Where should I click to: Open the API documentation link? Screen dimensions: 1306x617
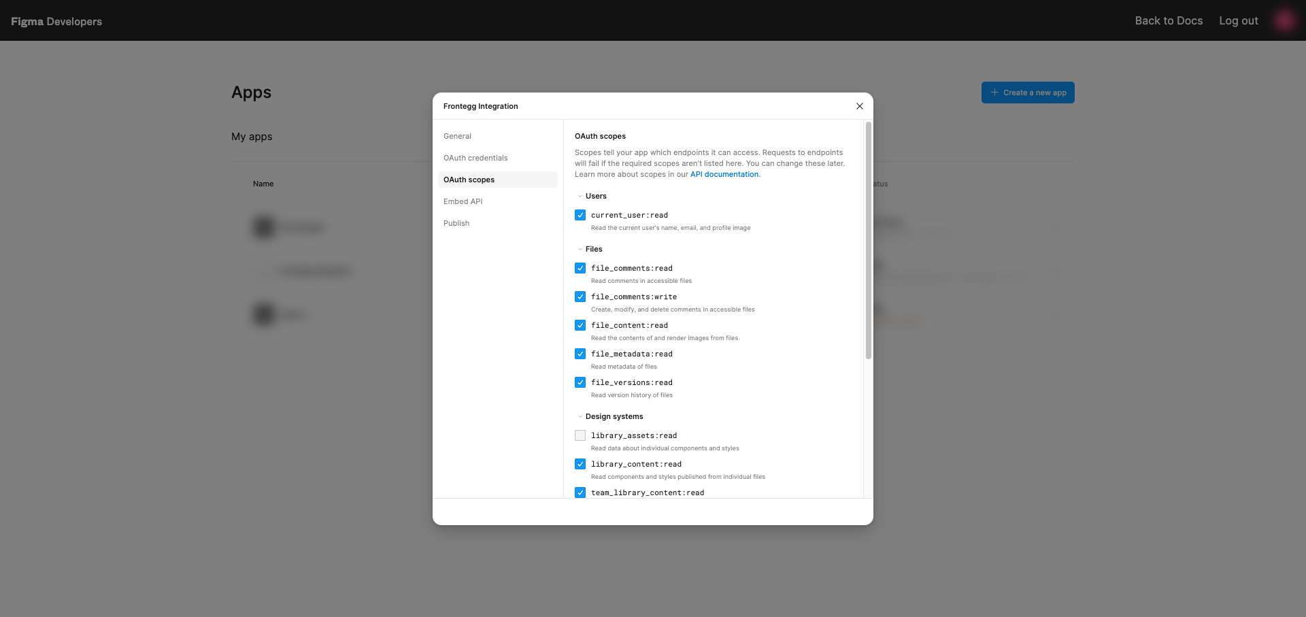pos(724,174)
